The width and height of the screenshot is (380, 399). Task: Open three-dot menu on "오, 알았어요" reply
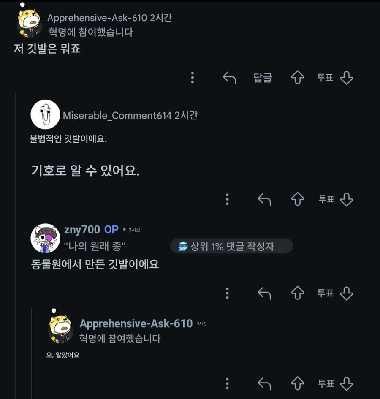tap(228, 383)
